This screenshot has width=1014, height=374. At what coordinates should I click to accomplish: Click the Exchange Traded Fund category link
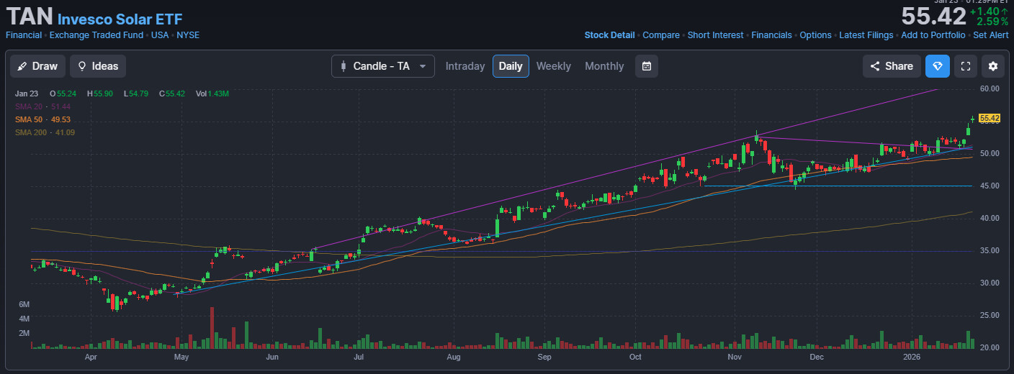pos(97,35)
